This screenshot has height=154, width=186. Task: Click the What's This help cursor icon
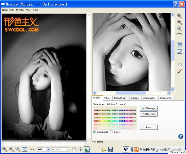(126, 149)
